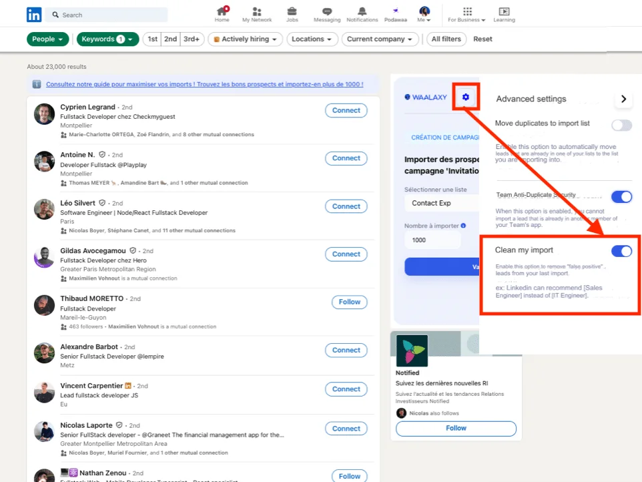Toggle the Clean my import switch
Viewport: 642px width, 482px height.
[x=621, y=251]
